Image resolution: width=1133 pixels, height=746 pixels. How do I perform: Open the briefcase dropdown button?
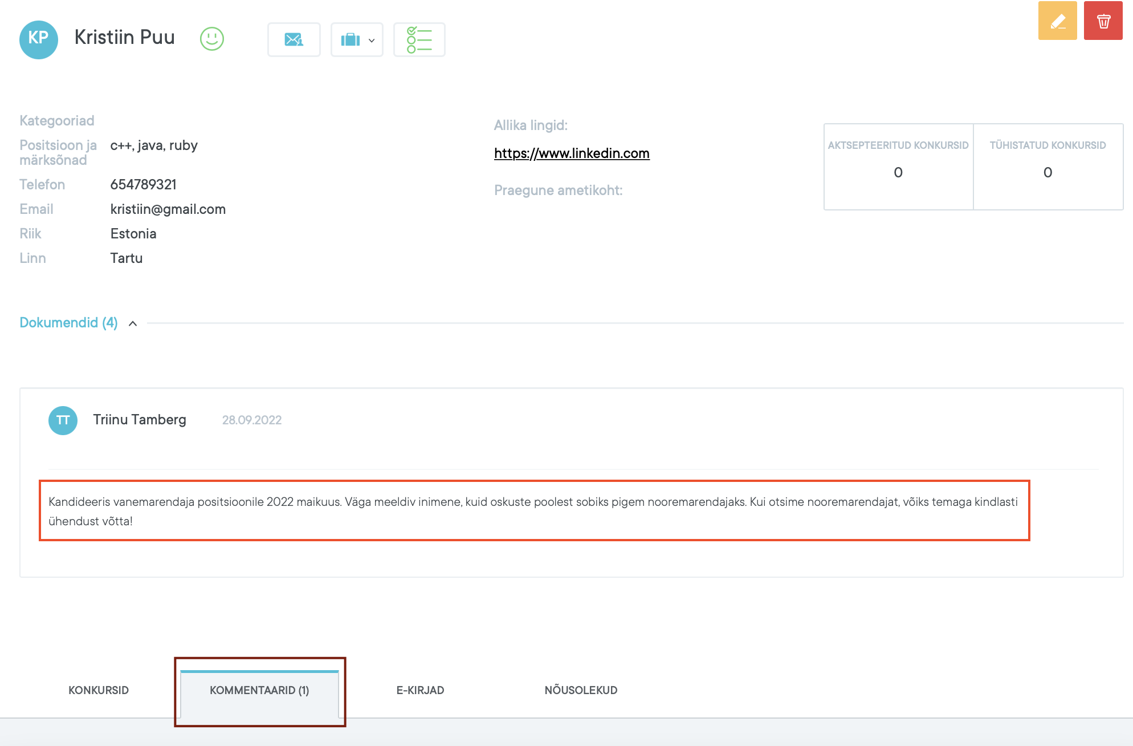(357, 40)
